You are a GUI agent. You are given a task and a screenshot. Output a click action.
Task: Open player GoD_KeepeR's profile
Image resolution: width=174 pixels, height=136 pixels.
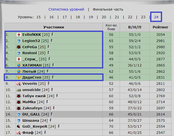35,127
